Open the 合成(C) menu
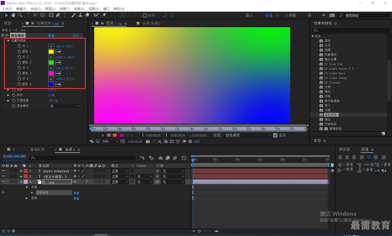 pos(36,9)
